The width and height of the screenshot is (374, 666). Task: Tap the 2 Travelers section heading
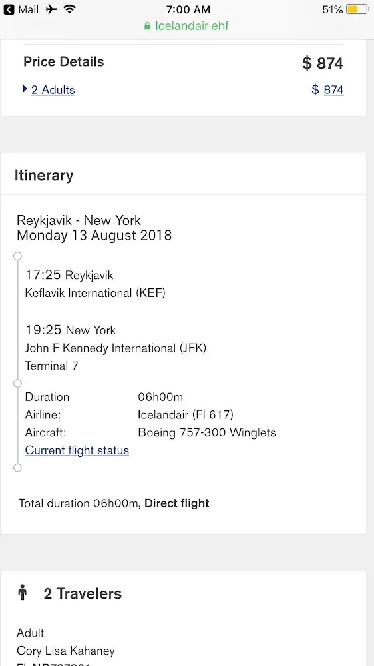click(x=83, y=593)
